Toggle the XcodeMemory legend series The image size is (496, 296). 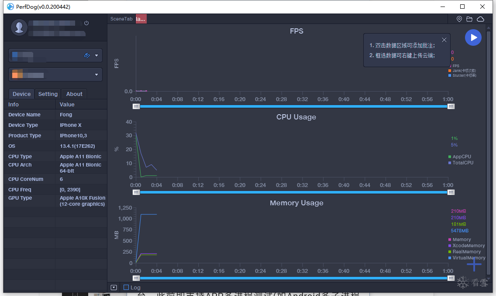click(467, 245)
